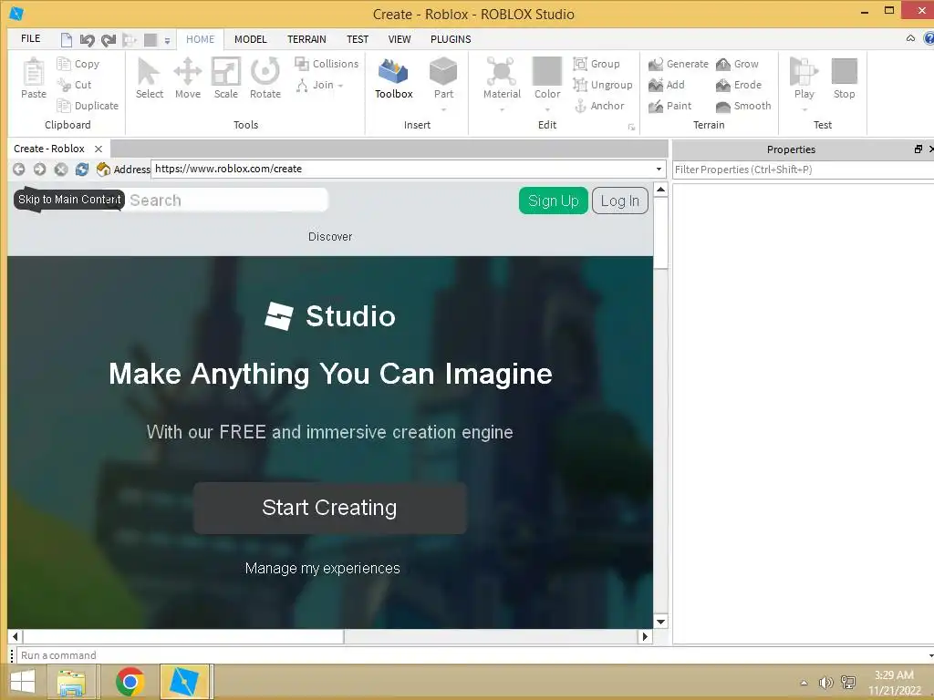The image size is (934, 700).
Task: Open the Play mode dropdown arrow
Action: click(804, 109)
